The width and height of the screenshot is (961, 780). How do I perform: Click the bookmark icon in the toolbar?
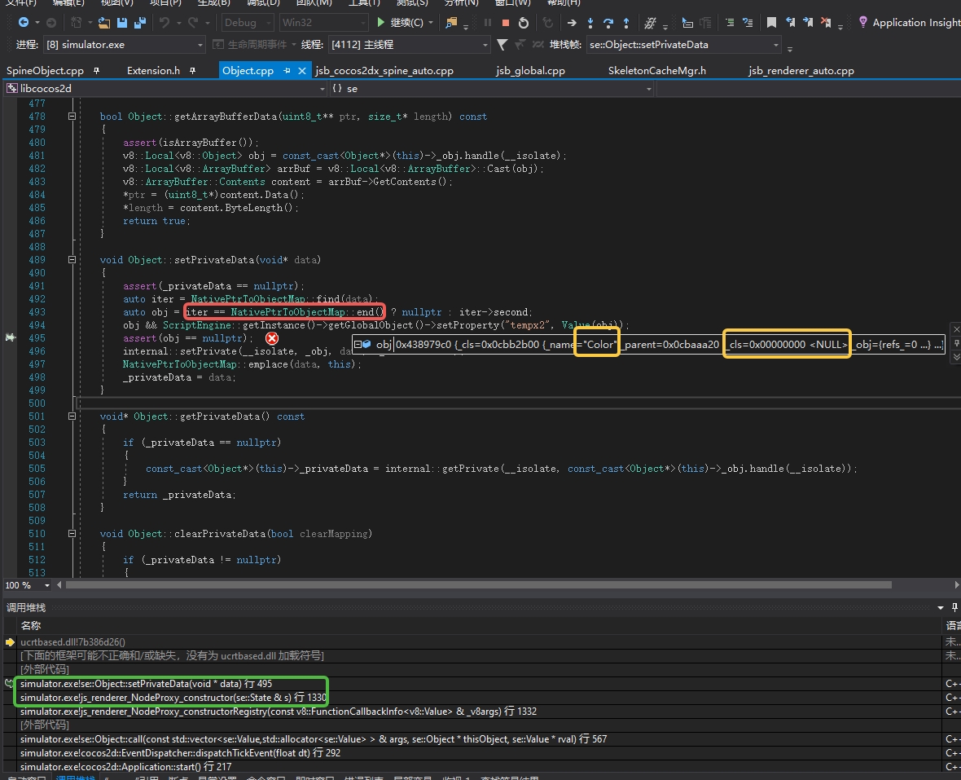771,23
